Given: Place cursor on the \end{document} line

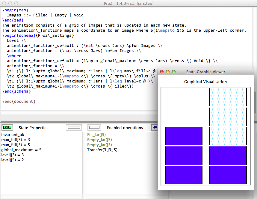Looking at the screenshot, I should [x=19, y=102].
